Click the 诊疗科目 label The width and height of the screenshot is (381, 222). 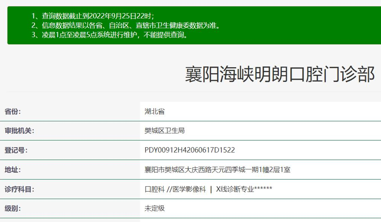tap(19, 189)
